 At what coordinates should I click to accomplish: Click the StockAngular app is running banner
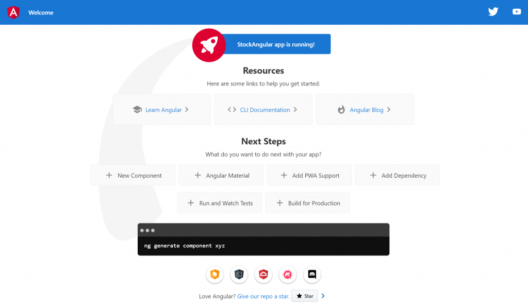coord(276,44)
